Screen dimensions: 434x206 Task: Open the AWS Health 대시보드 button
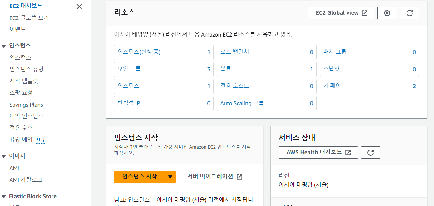pyautogui.click(x=318, y=153)
